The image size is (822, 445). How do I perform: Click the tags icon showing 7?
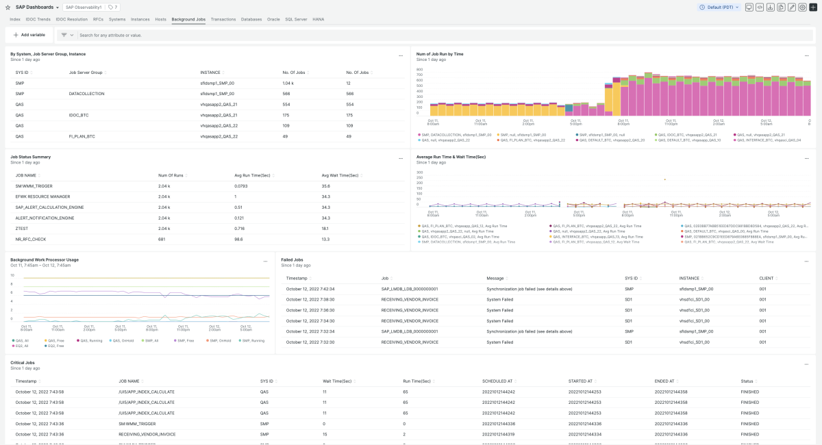[x=112, y=7]
